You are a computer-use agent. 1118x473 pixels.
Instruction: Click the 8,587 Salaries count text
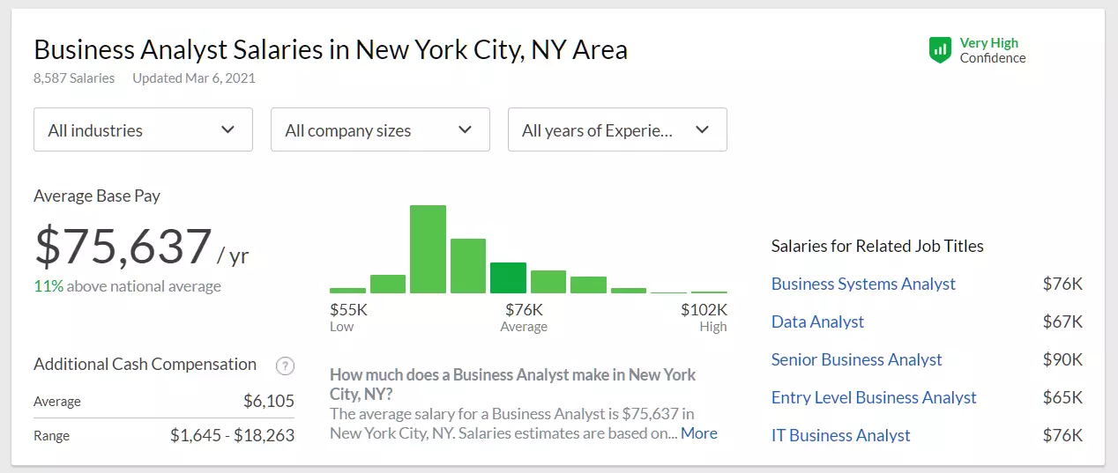click(74, 78)
